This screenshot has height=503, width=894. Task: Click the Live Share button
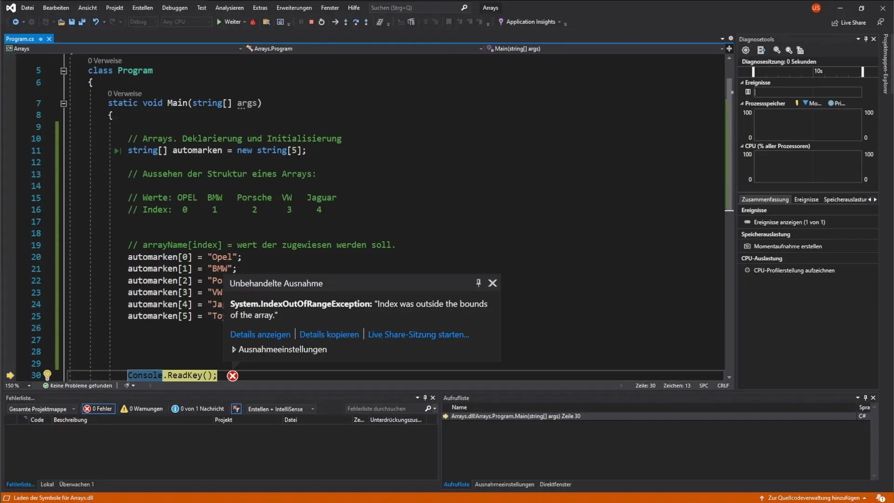click(848, 22)
